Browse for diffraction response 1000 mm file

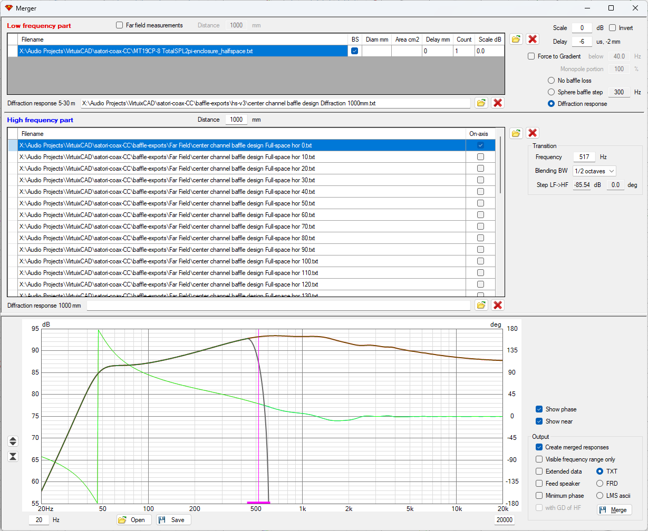[481, 305]
